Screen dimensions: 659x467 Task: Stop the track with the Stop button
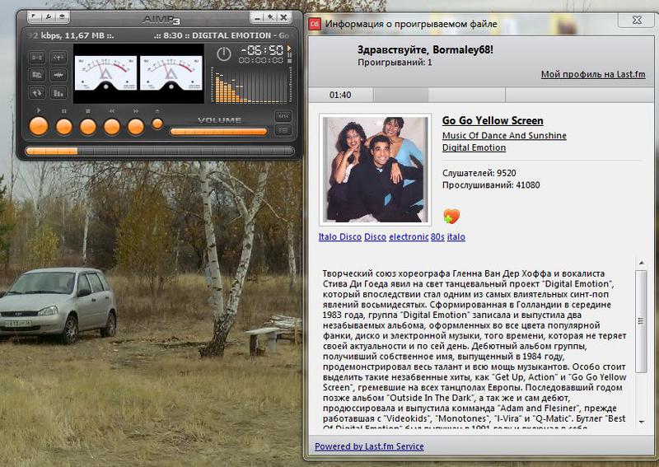click(x=87, y=126)
